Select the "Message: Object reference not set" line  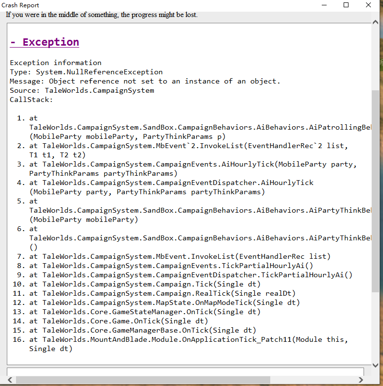pos(145,81)
